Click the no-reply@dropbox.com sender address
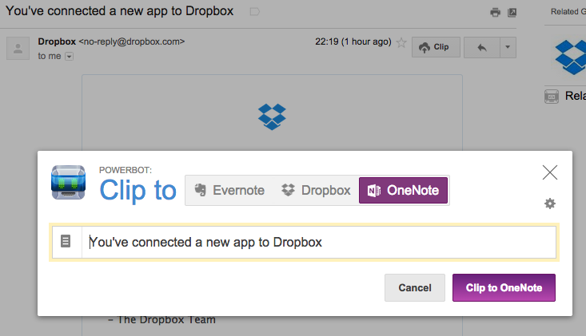Screen dimensions: 586x336 [132, 42]
